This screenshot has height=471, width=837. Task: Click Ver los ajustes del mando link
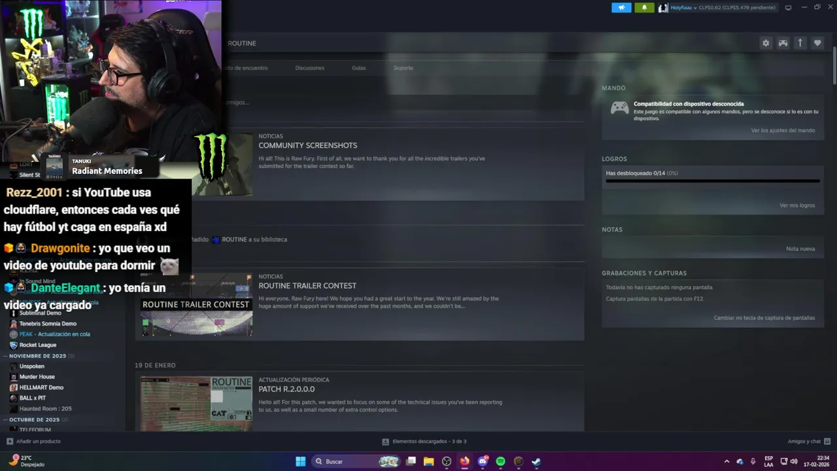[x=783, y=130]
